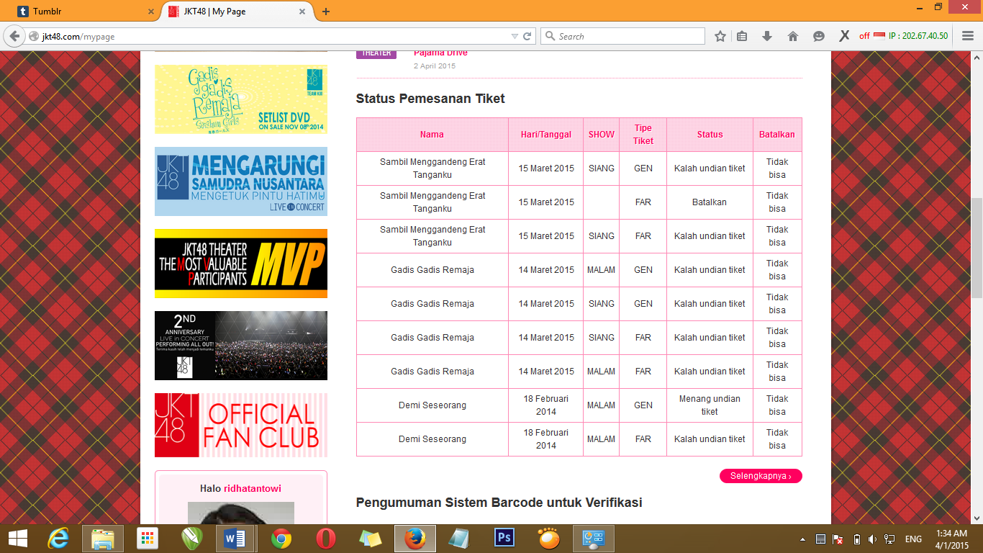Viewport: 983px width, 553px height.
Task: Open the Official Fan Club banner
Action: click(x=241, y=425)
